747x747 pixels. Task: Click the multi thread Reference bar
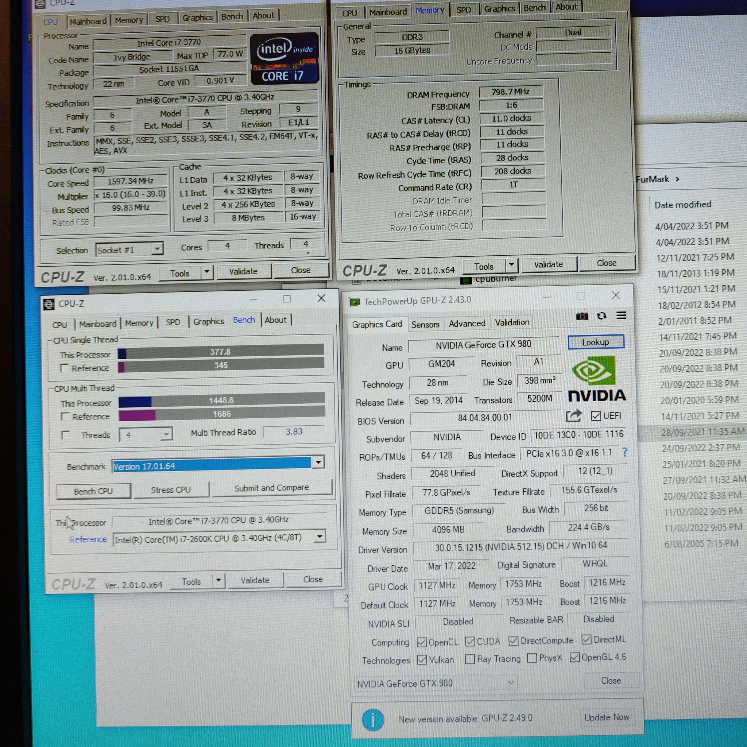tap(221, 414)
